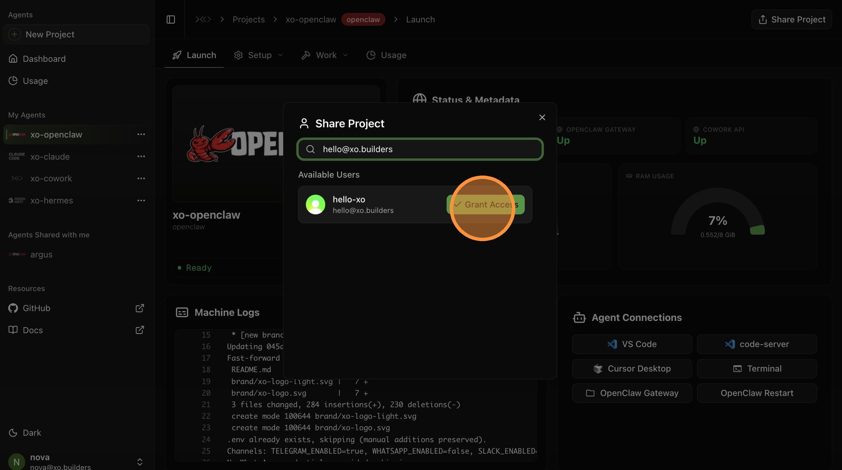Viewport: 842px width, 470px height.
Task: Launch code-server connection
Action: click(x=757, y=344)
